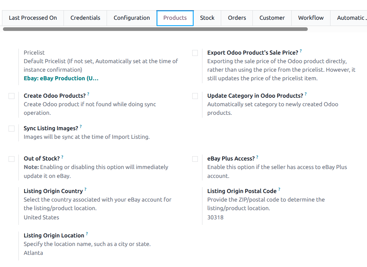The height and width of the screenshot is (267, 367).
Task: Show help icon beside eBay Plus Access
Action: pos(257,157)
